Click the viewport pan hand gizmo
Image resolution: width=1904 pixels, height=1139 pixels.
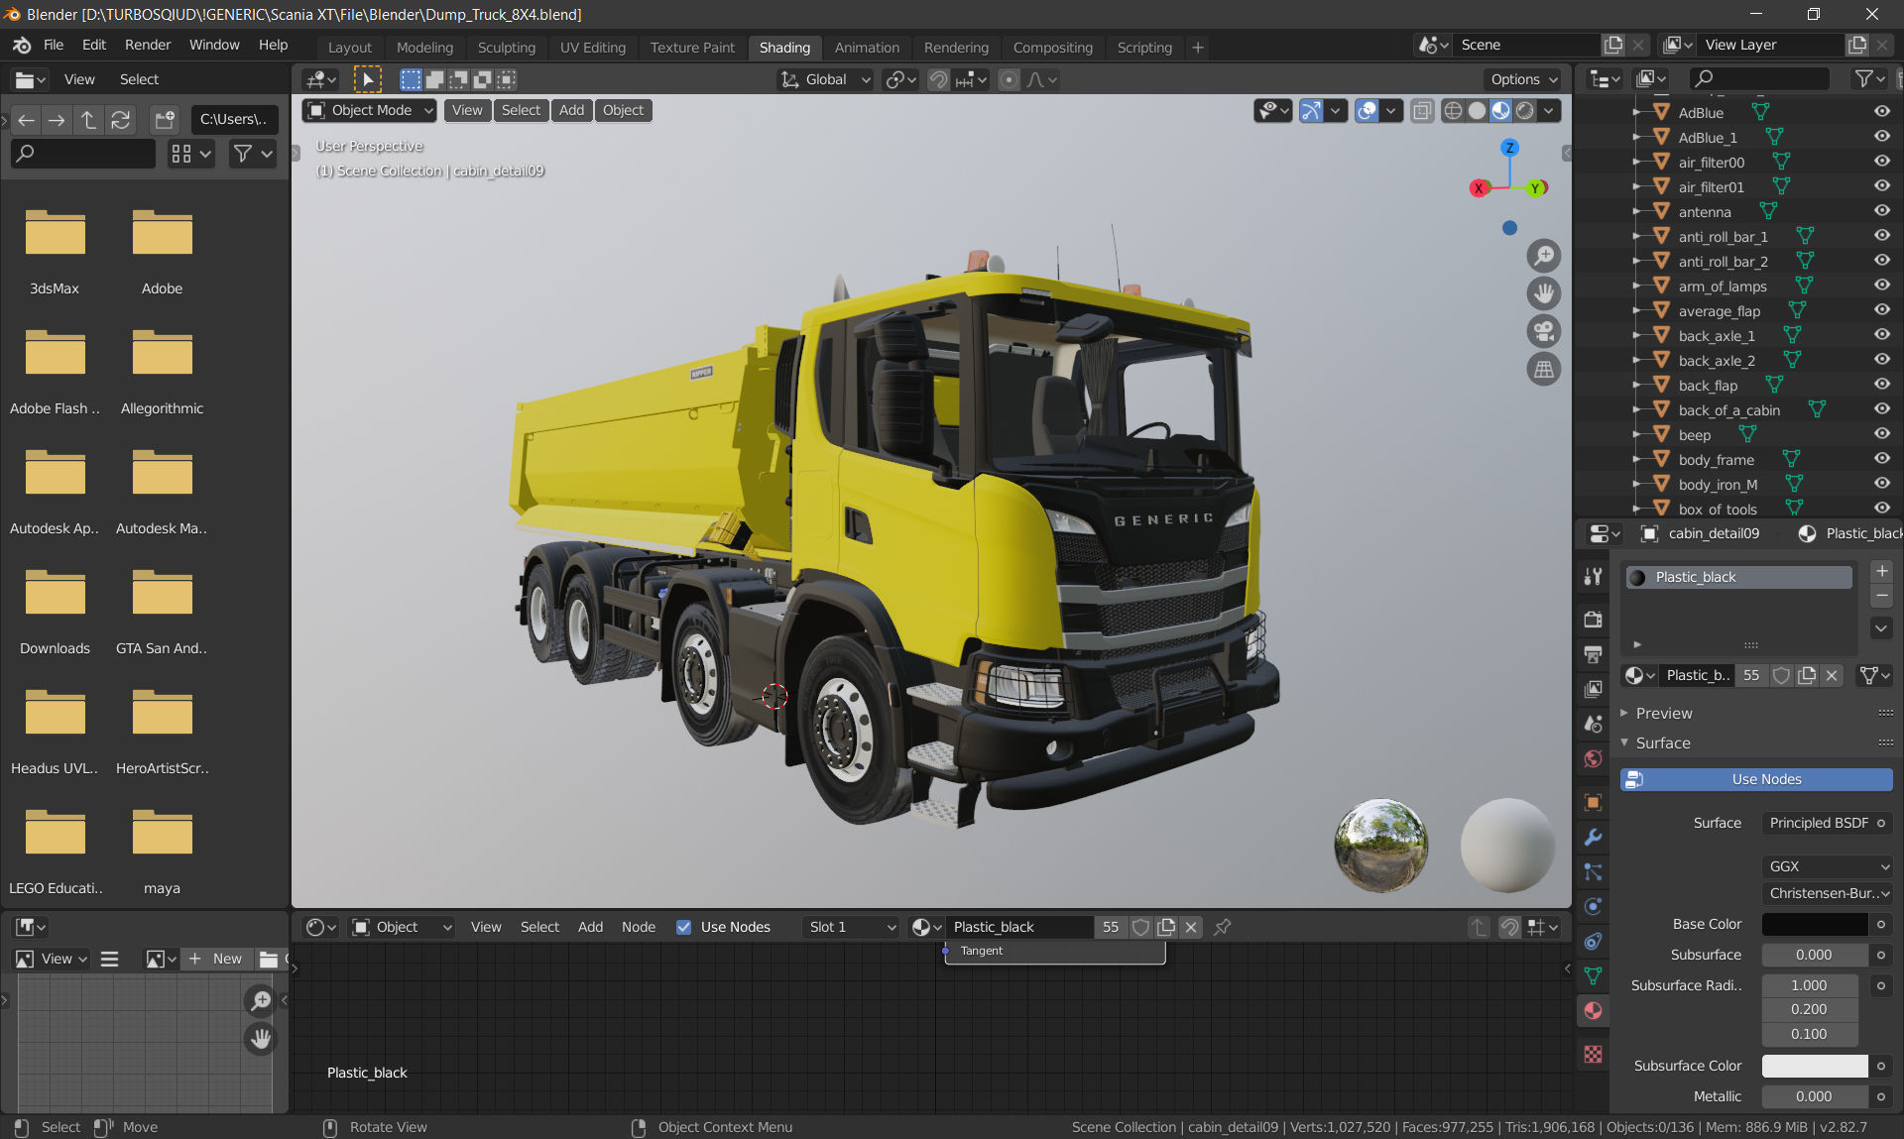click(1544, 293)
